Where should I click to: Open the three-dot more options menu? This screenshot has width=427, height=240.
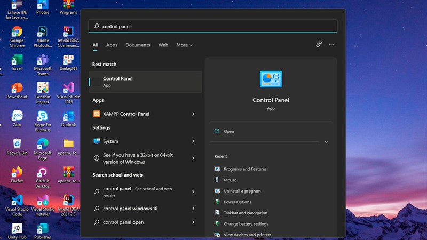coord(331,45)
